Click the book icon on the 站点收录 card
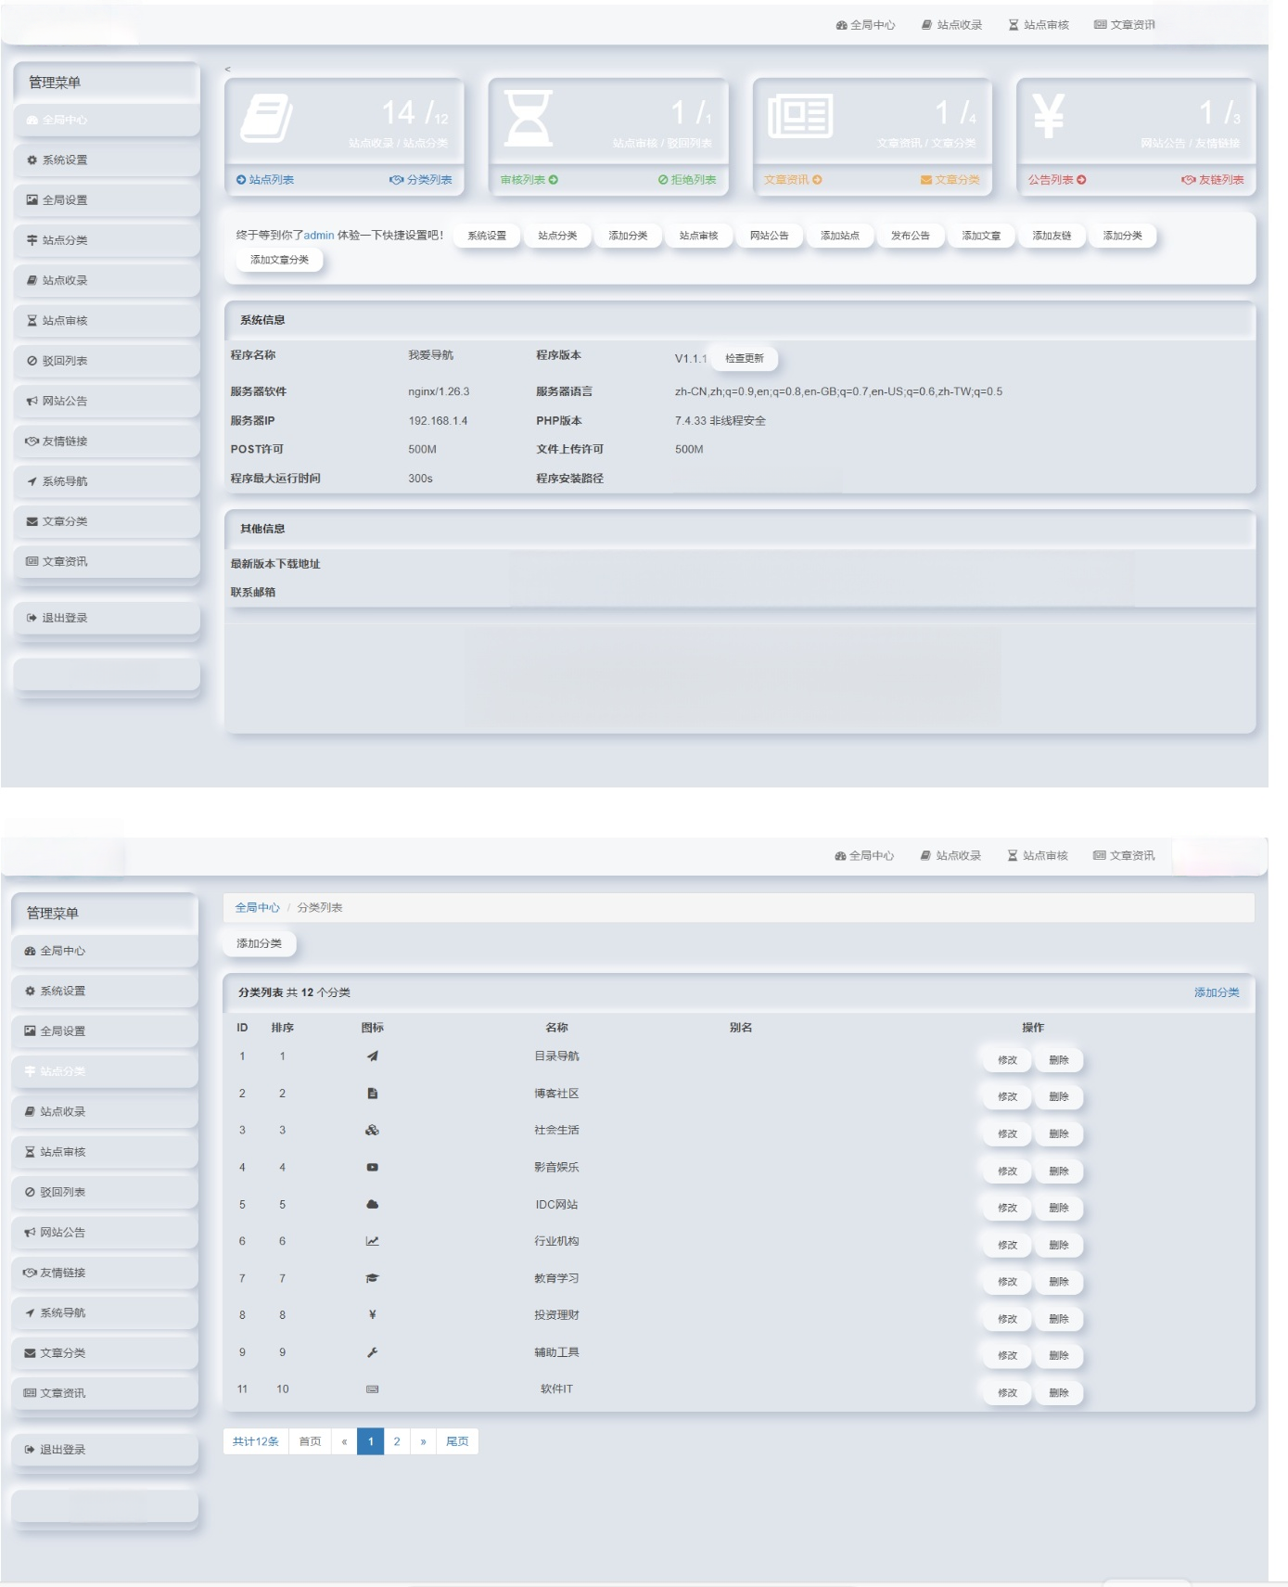 click(x=266, y=118)
